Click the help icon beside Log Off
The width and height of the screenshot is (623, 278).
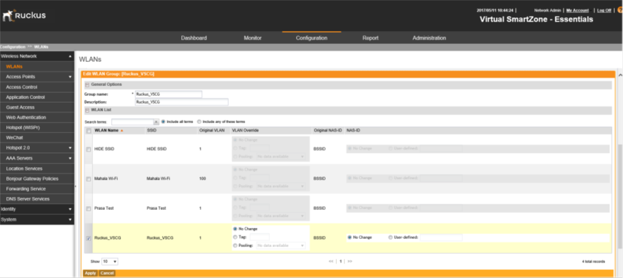[620, 11]
